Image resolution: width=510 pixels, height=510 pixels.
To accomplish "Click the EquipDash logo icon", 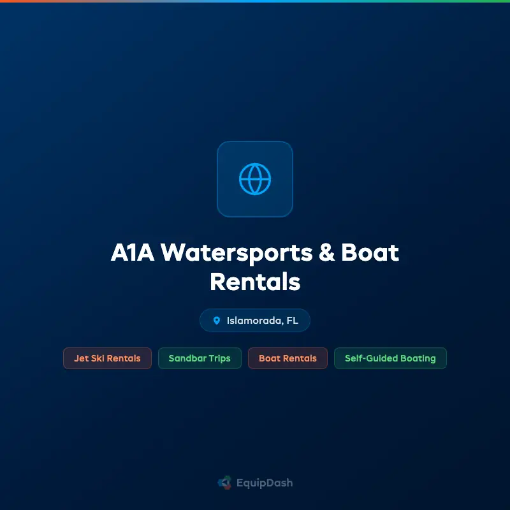I will tap(225, 483).
